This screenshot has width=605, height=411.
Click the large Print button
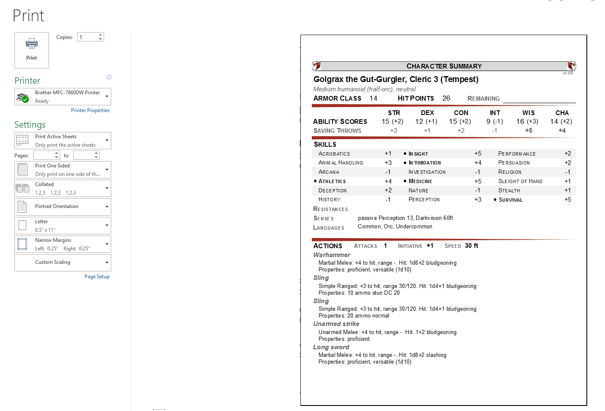32,50
